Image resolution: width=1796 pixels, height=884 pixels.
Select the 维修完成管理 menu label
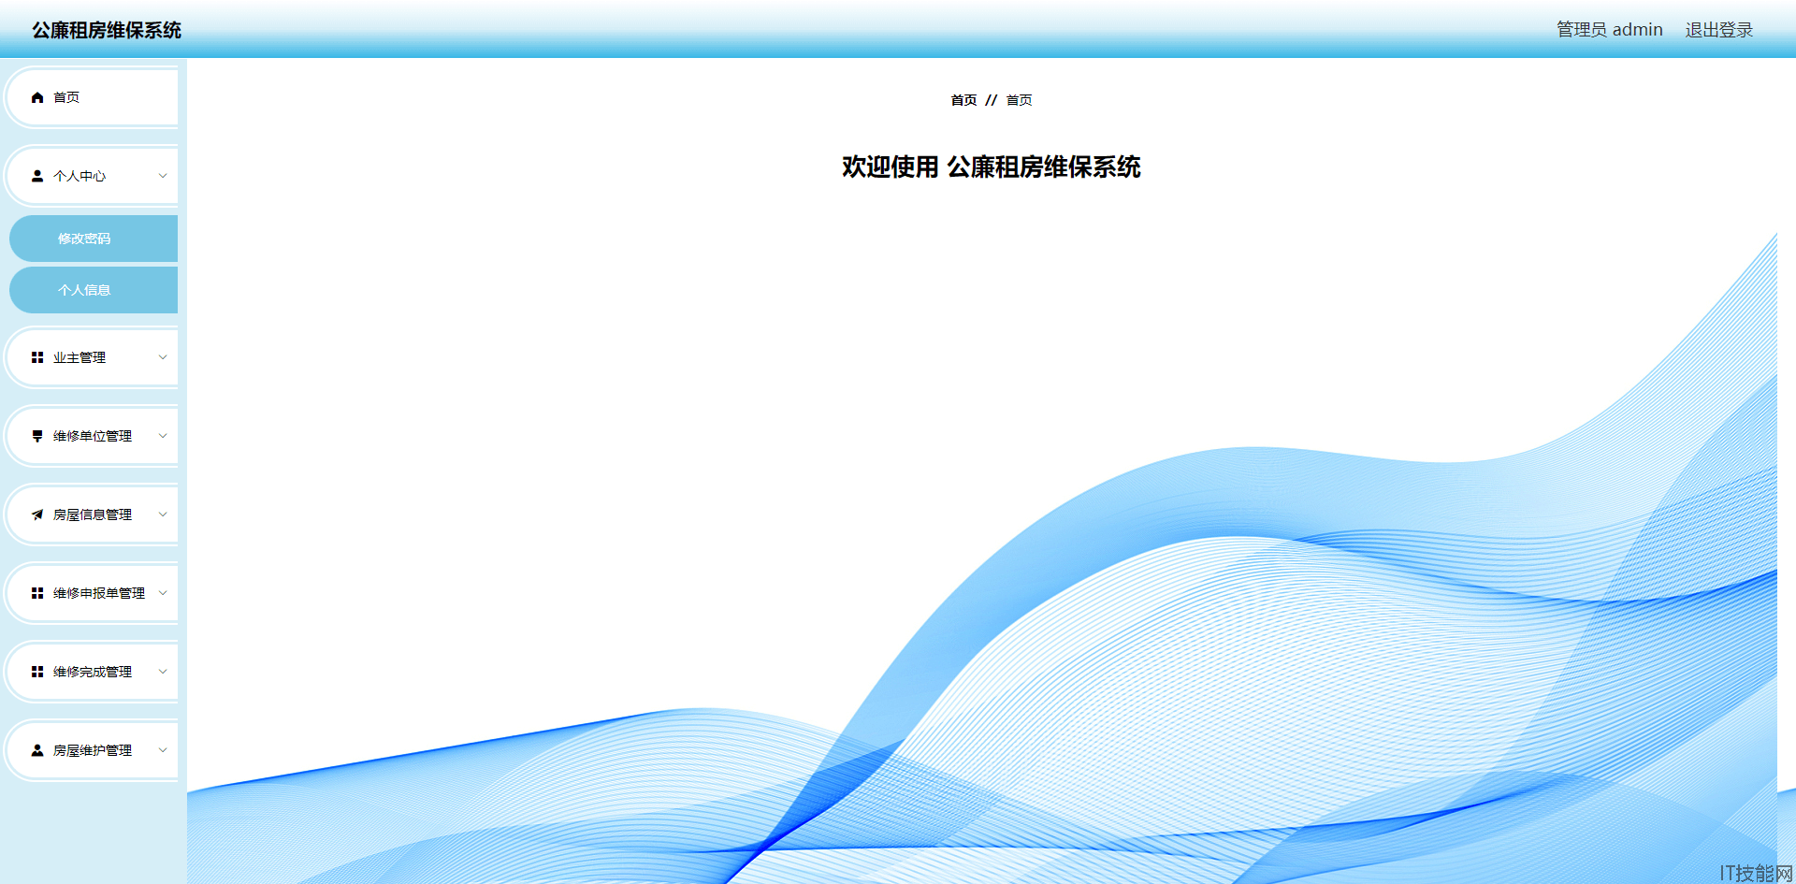click(93, 672)
